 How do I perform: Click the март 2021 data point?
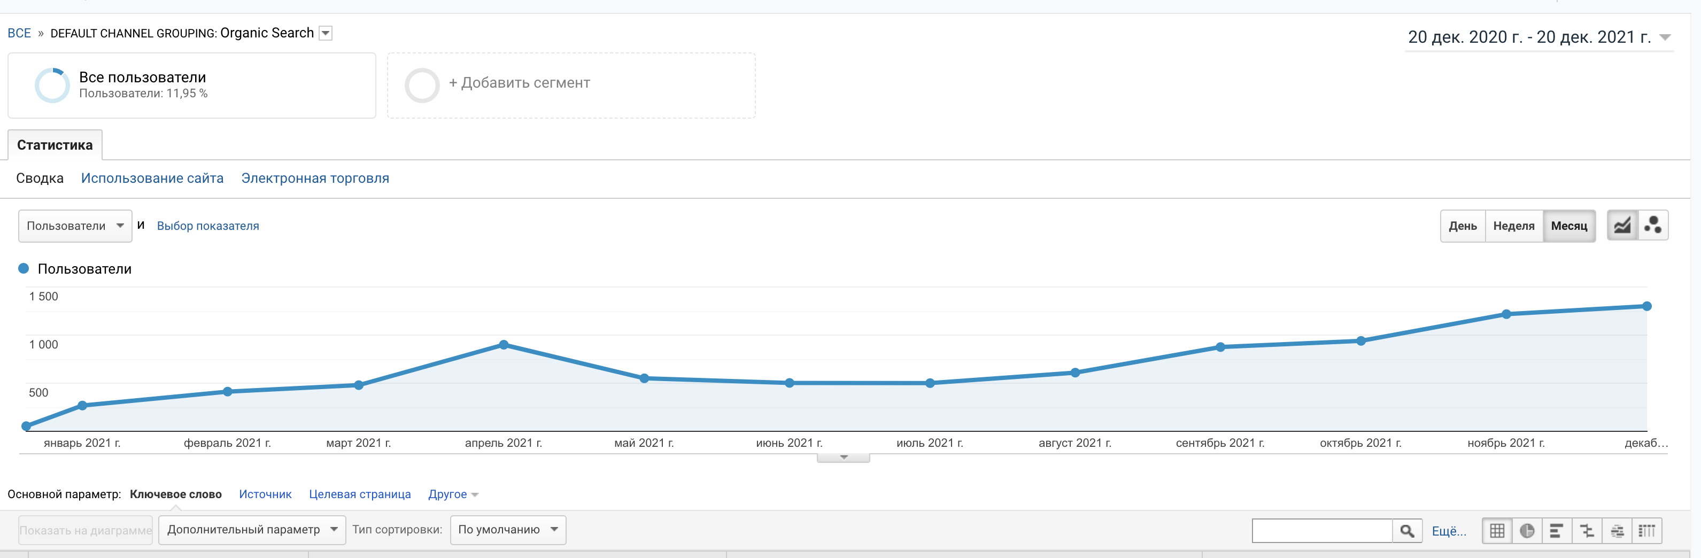359,385
